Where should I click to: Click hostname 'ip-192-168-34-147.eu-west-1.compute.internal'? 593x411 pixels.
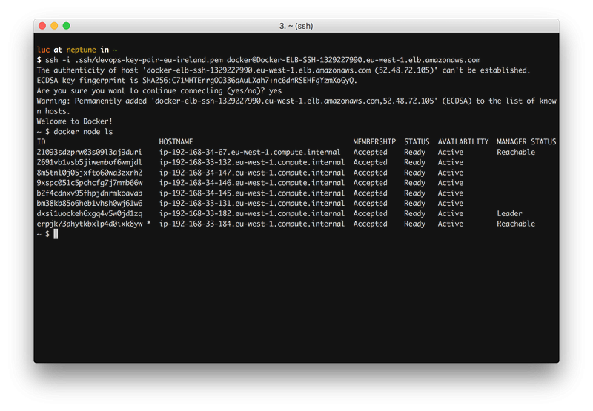click(252, 173)
